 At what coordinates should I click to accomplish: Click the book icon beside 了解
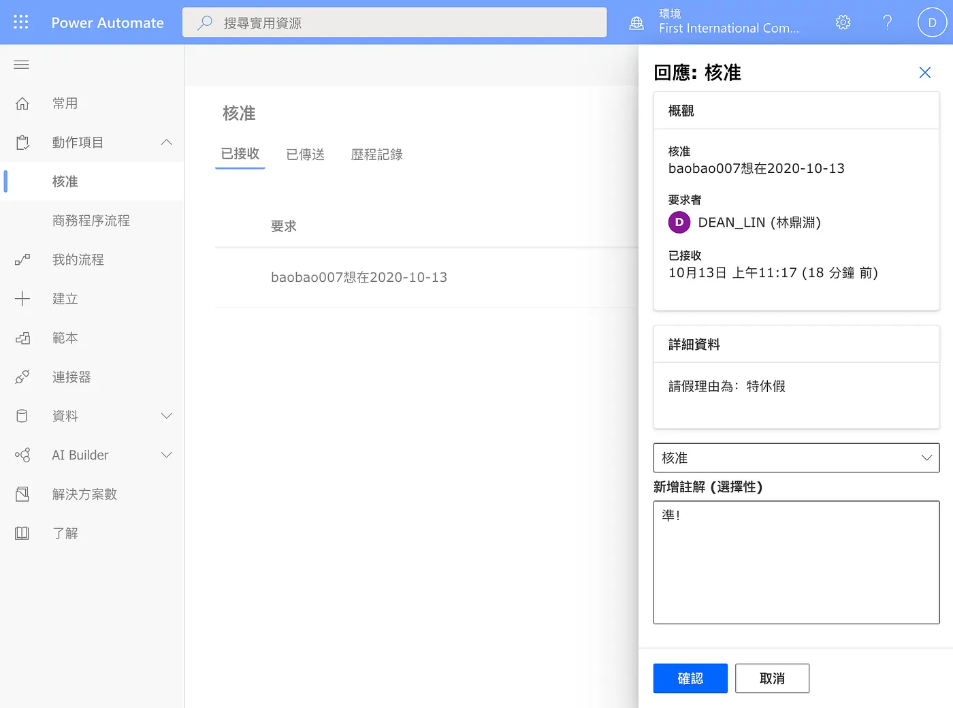click(x=22, y=533)
